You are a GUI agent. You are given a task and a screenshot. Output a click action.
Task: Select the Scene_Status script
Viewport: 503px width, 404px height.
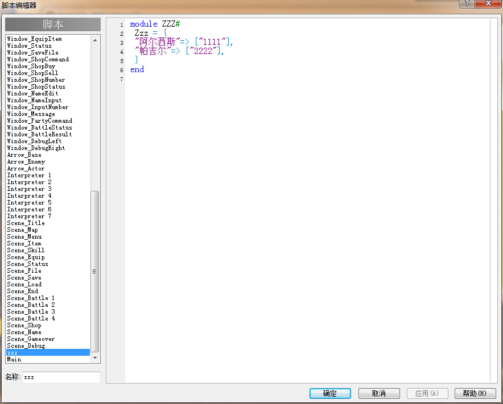[x=48, y=264]
